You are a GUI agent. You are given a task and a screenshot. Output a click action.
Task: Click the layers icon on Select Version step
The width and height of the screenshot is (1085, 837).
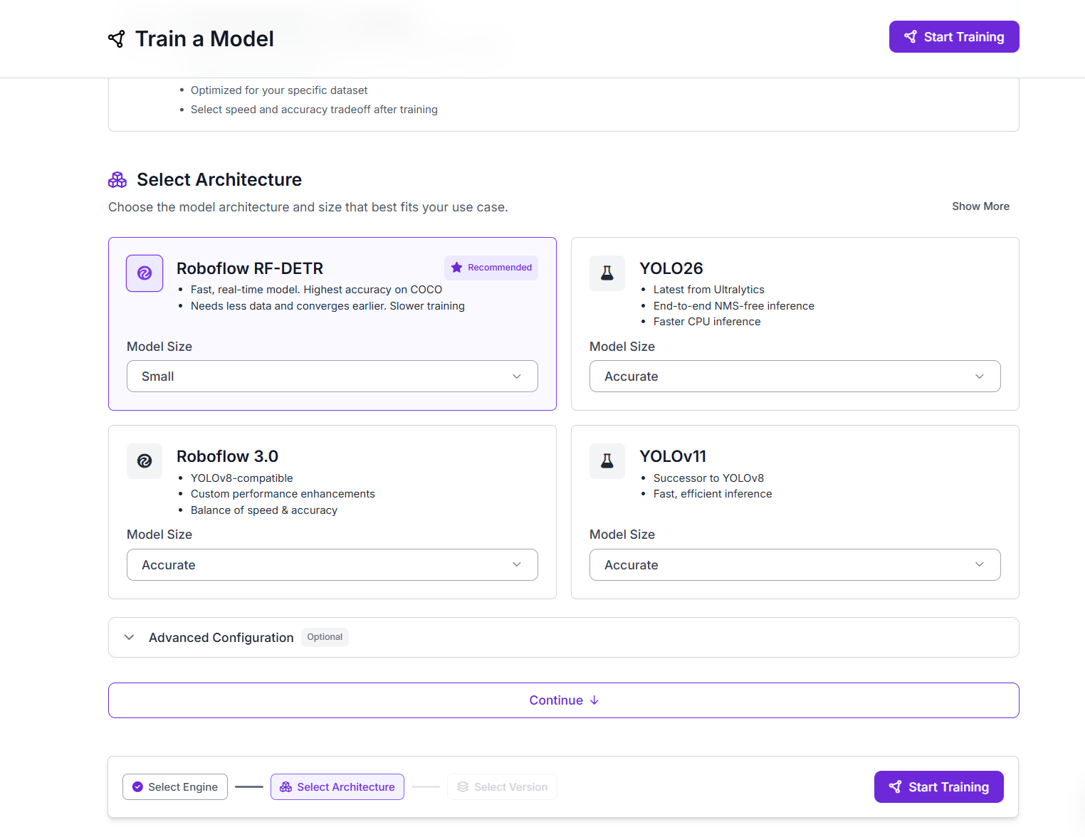click(x=463, y=787)
